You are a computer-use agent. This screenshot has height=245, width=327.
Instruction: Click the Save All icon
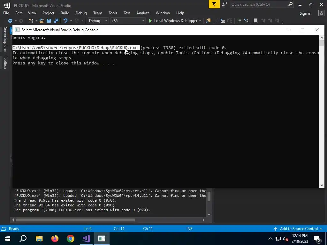pyautogui.click(x=56, y=21)
